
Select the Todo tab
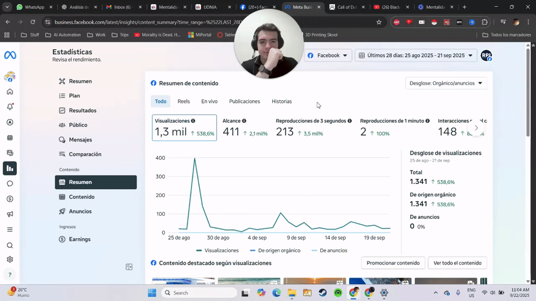161,101
